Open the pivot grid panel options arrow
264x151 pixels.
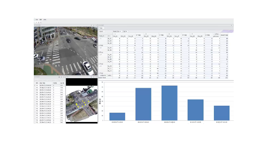click(x=231, y=26)
